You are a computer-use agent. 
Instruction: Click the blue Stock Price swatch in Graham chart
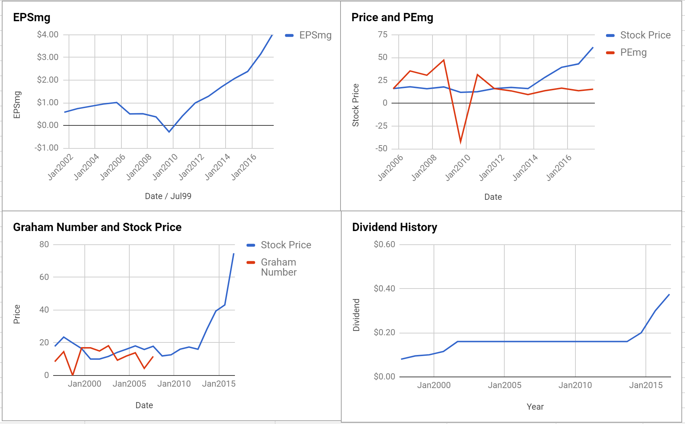pos(251,245)
